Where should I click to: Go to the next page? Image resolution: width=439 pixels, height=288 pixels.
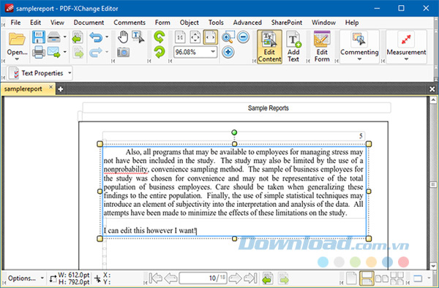[x=235, y=278]
